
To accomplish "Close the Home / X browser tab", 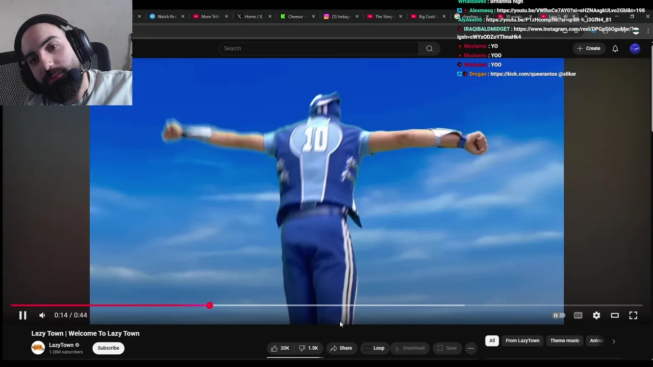I will [x=270, y=16].
